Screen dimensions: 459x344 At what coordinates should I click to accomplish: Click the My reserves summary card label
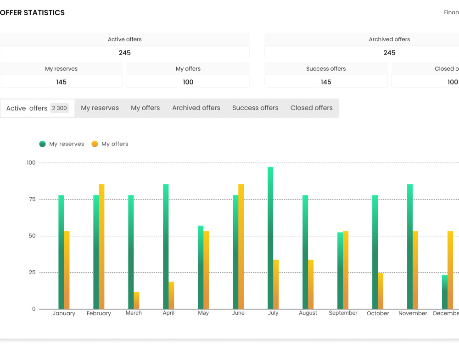coord(61,69)
